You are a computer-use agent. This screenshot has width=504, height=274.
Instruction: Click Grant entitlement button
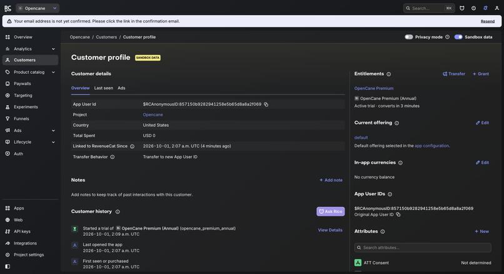480,74
